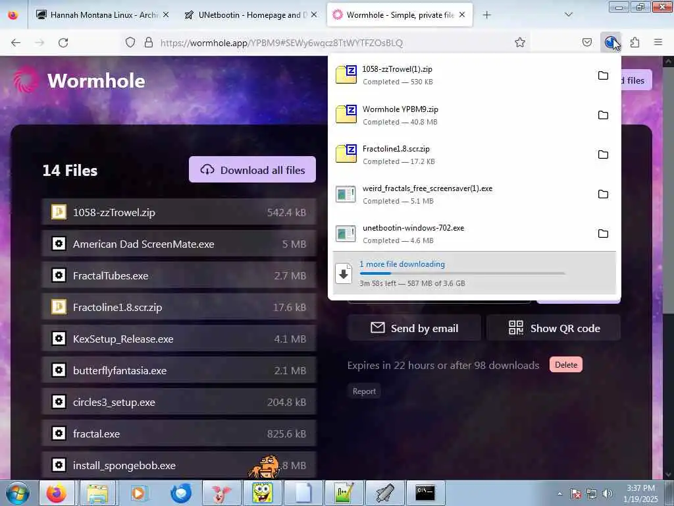The width and height of the screenshot is (674, 506).
Task: Open Windows Media Player taskbar icon
Action: (x=138, y=493)
